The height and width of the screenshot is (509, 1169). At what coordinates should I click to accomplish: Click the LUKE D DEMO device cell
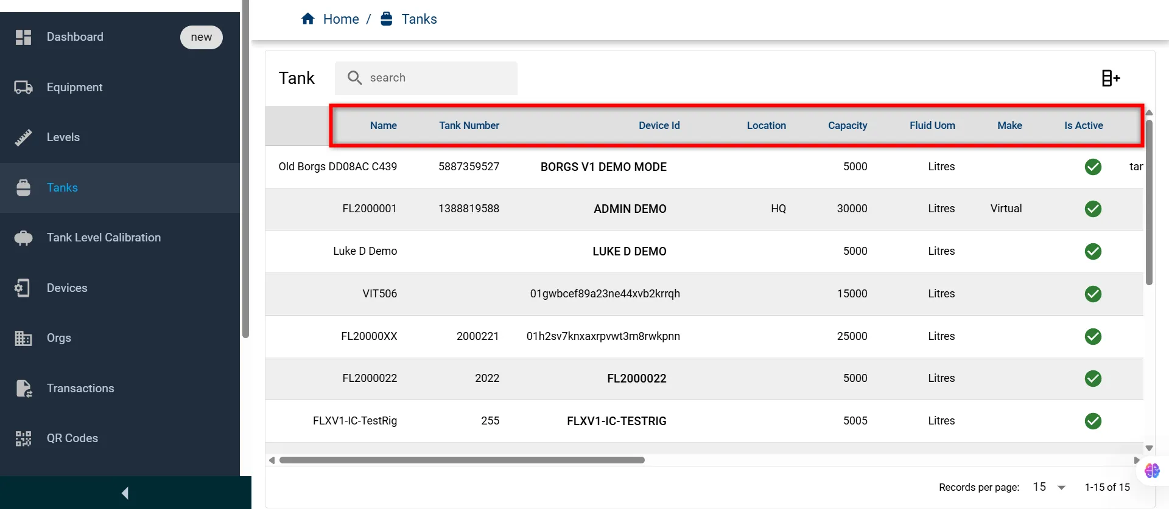pyautogui.click(x=629, y=251)
